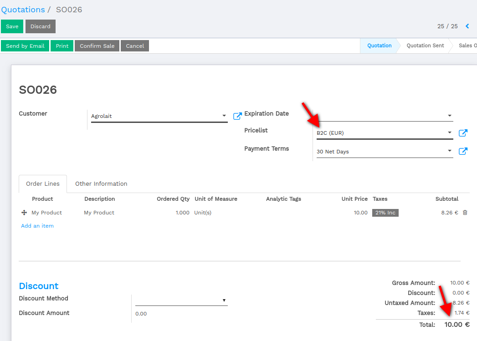Click the Print button
Screen dimensions: 477x341
pyautogui.click(x=62, y=46)
